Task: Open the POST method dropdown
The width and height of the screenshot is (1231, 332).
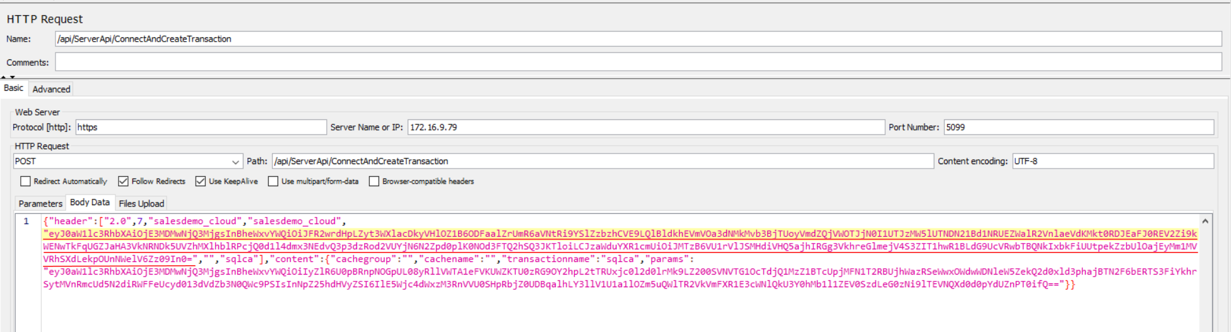Action: click(235, 162)
